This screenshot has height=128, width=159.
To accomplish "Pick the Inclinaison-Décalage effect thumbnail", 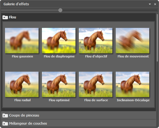I will pos(133,84).
